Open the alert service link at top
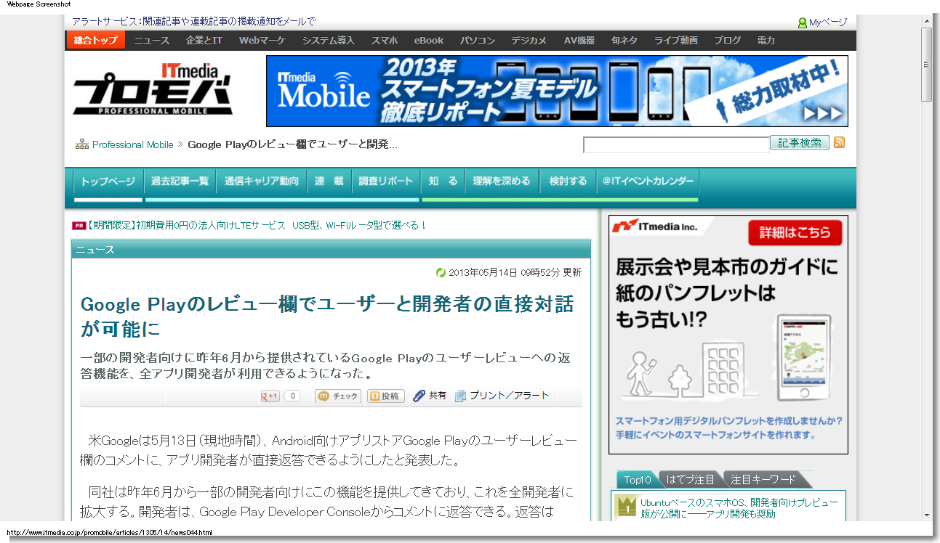Image resolution: width=940 pixels, height=543 pixels. point(193,22)
